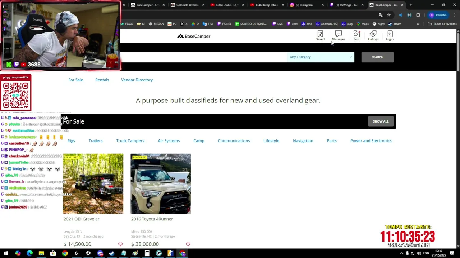Open the X bookmark
Screen dimensions: 460x258
pos(184,24)
